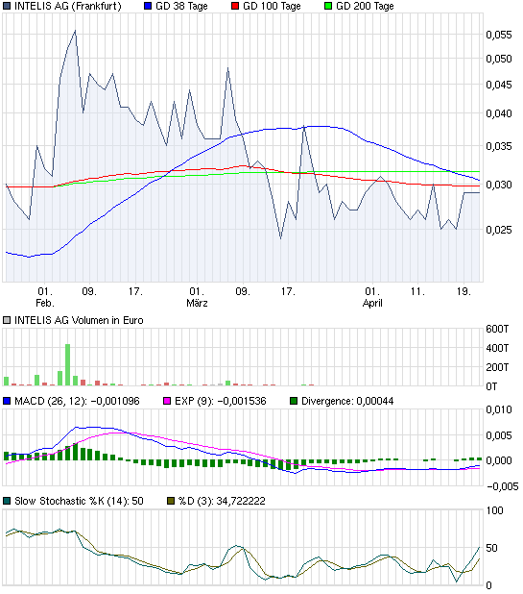Click the 0,000 MACD axis label
The height and width of the screenshot is (594, 523).
coord(499,460)
